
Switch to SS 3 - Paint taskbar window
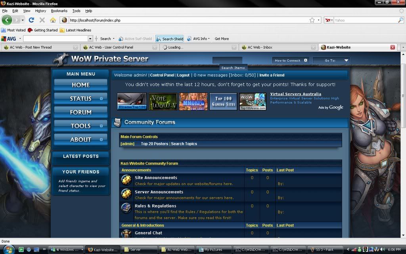click(325, 250)
